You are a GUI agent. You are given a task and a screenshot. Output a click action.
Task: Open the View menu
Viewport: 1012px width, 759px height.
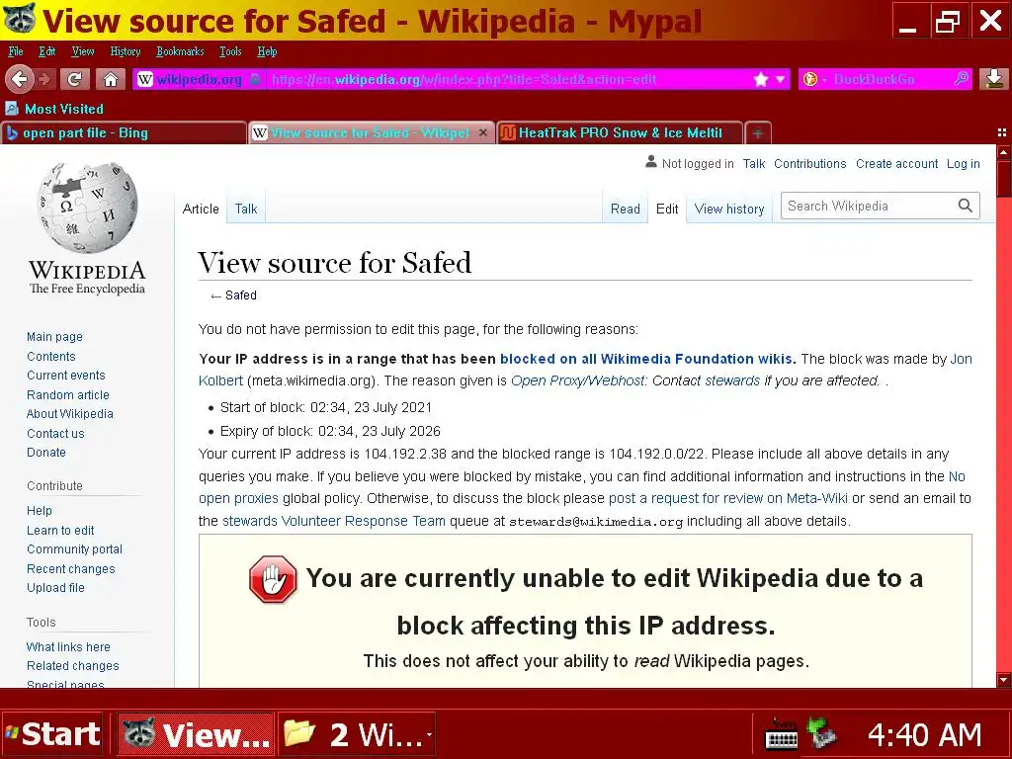(83, 51)
